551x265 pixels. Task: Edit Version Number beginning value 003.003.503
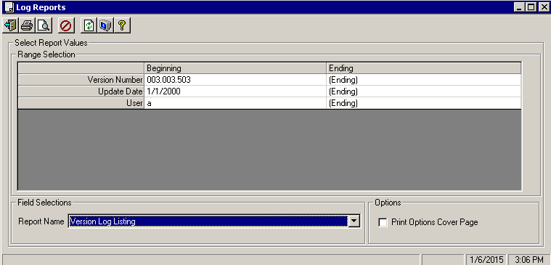[x=235, y=80]
